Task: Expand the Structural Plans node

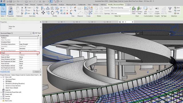Action: 3,79
